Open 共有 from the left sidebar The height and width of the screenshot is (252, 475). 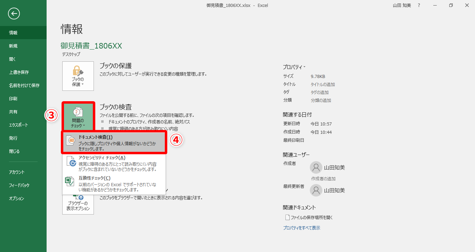coord(23,112)
